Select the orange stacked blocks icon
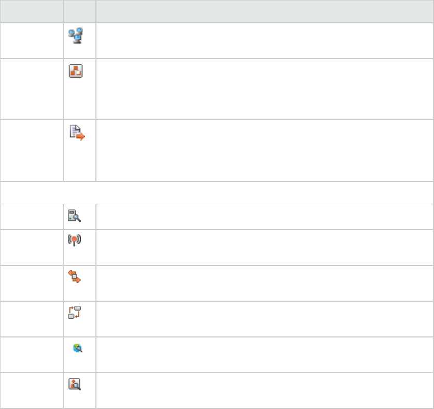Viewport: 434px width, 409px height. pyautogui.click(x=76, y=72)
